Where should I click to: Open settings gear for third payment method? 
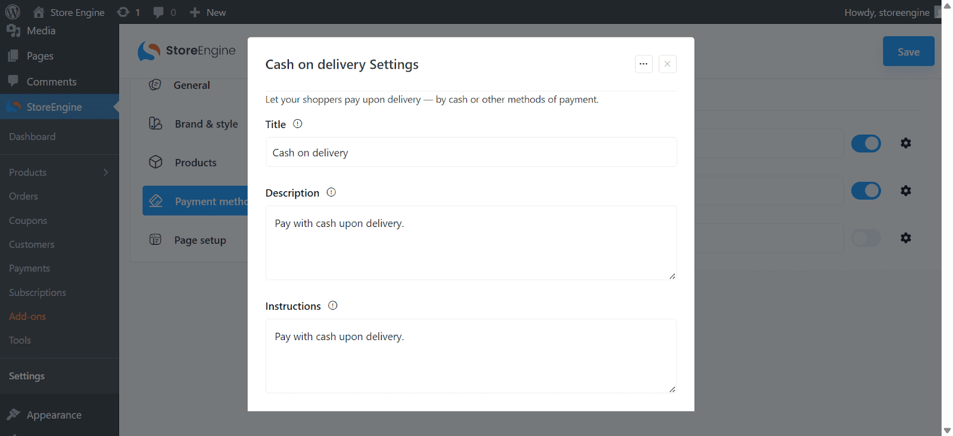pos(906,238)
